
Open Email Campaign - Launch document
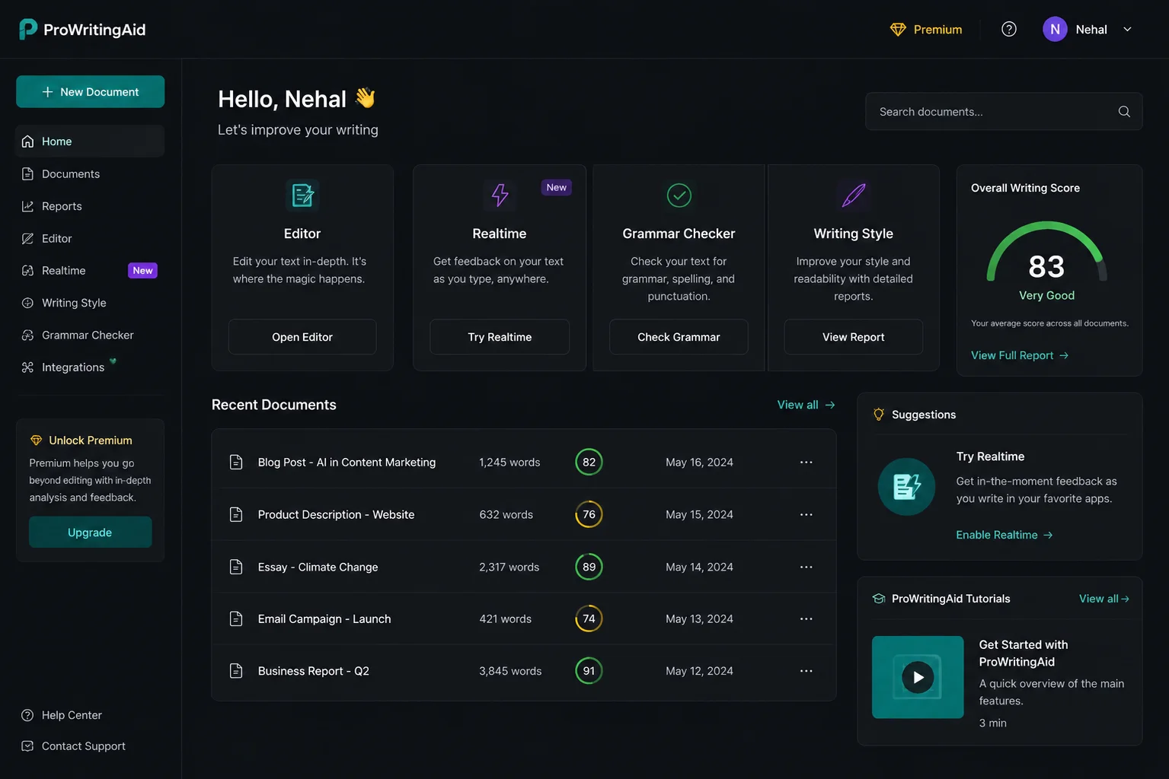coord(324,618)
